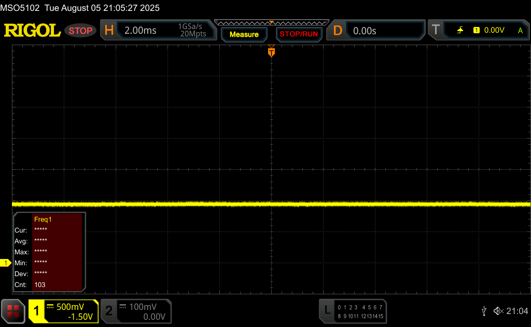The height and width of the screenshot is (327, 531).
Task: Enable channel 2 100mV input
Action: 136,311
